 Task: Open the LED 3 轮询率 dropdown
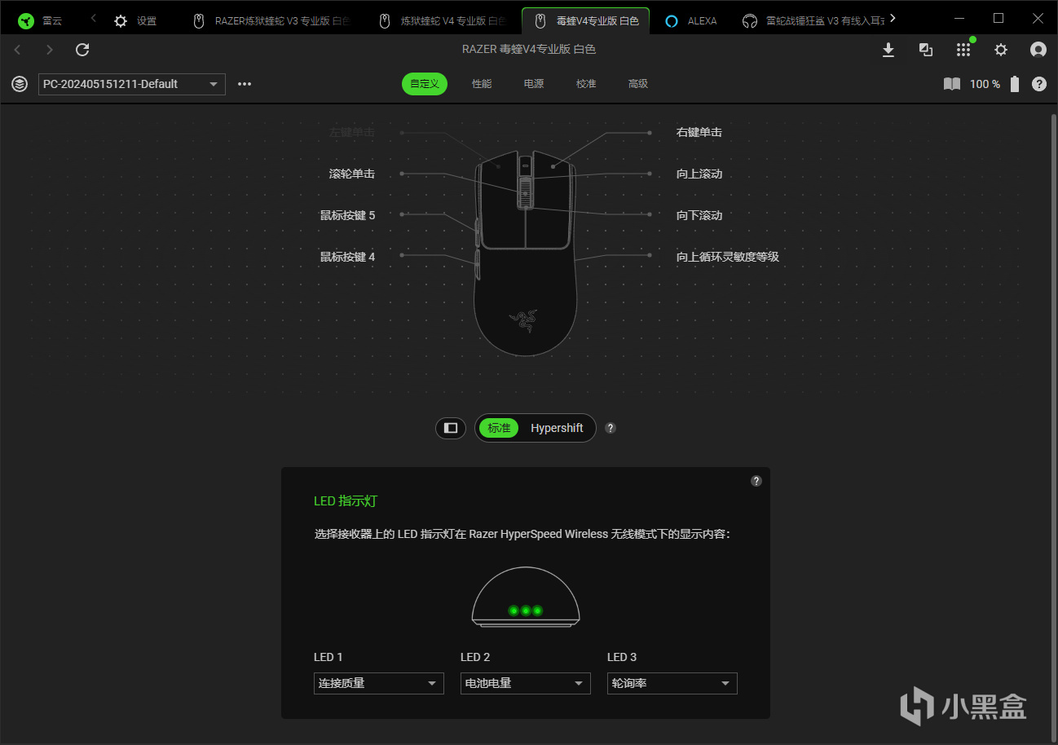[672, 683]
